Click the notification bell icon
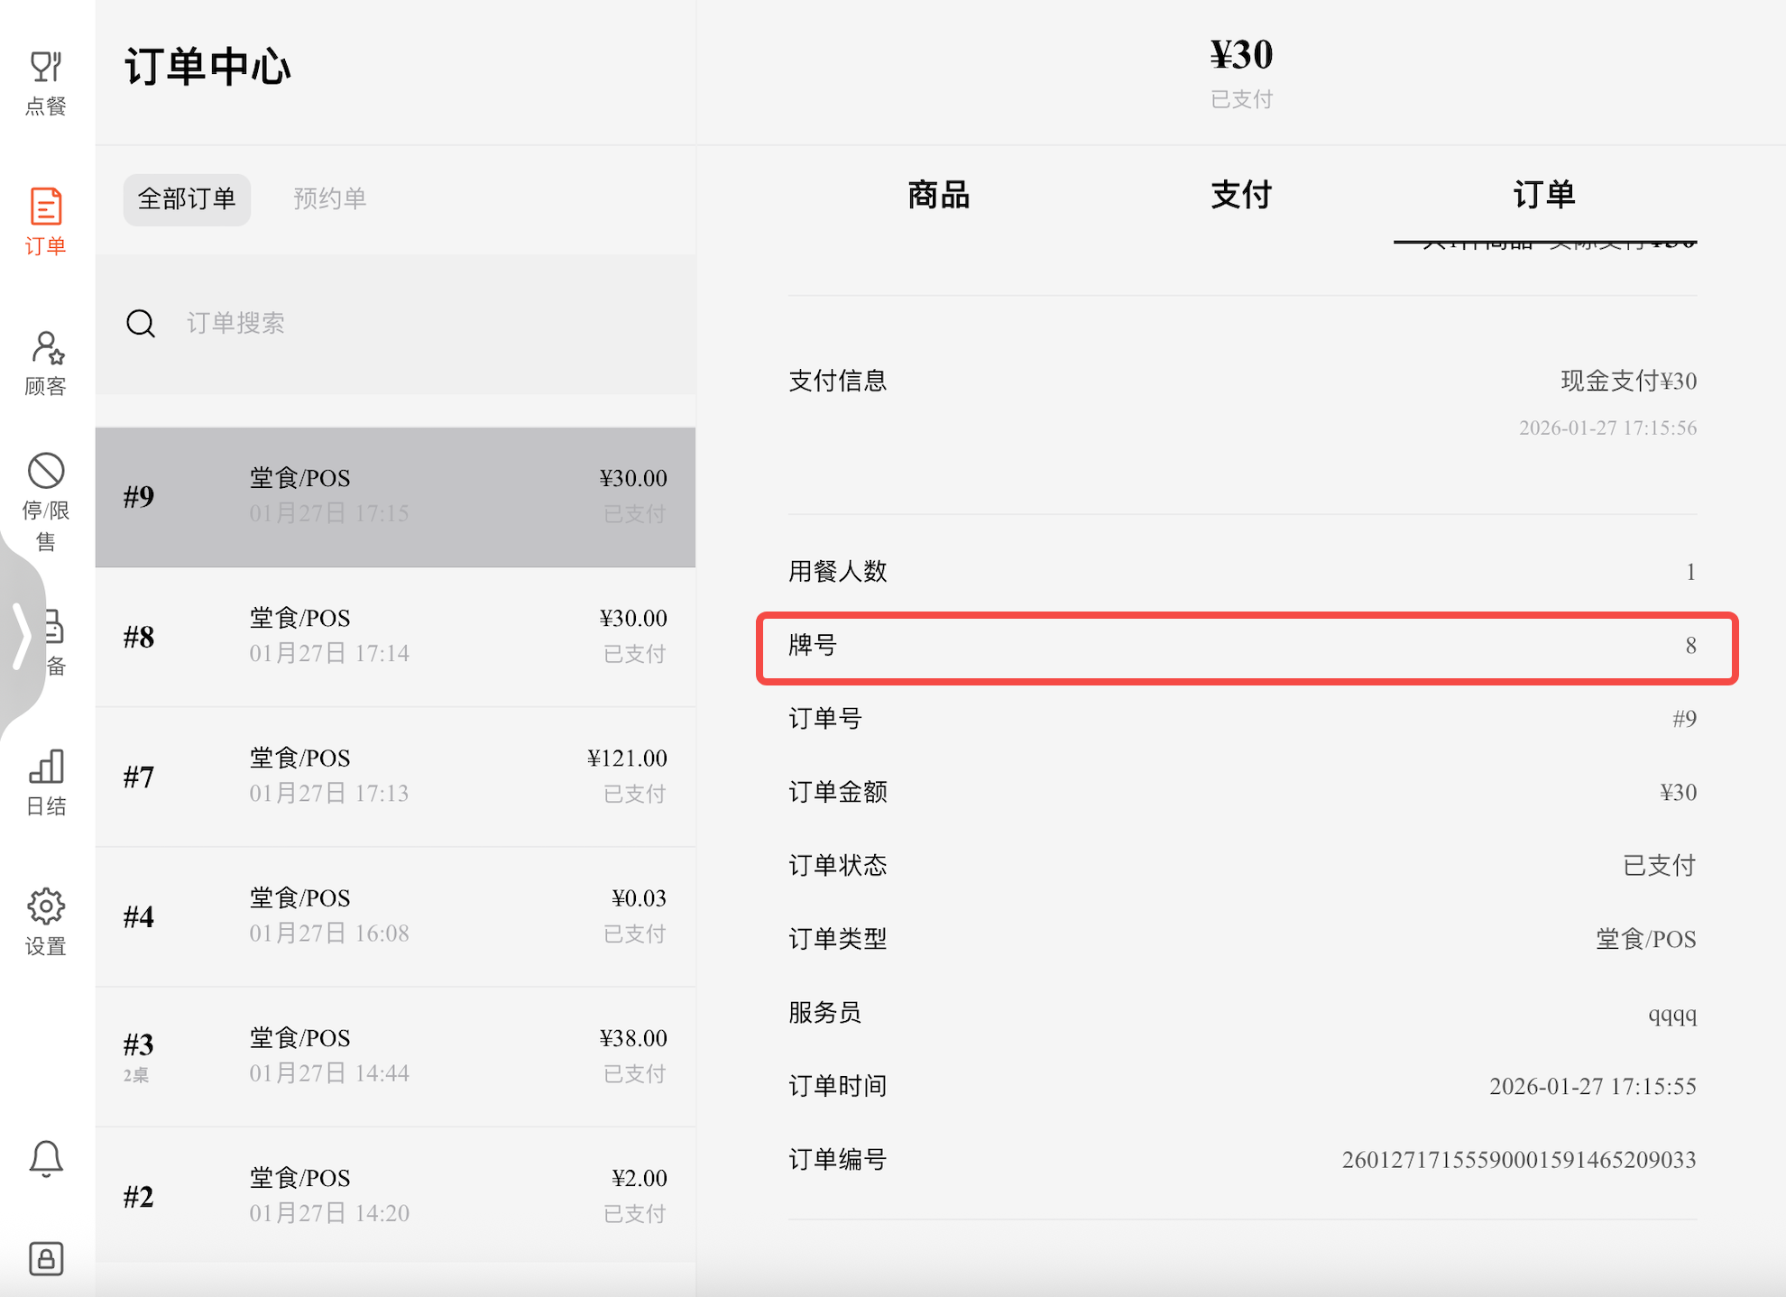 pyautogui.click(x=46, y=1158)
